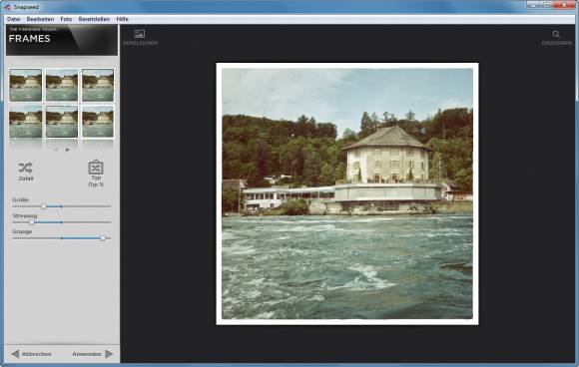
Task: Click the Anwenden forward arrow icon
Action: tap(109, 354)
